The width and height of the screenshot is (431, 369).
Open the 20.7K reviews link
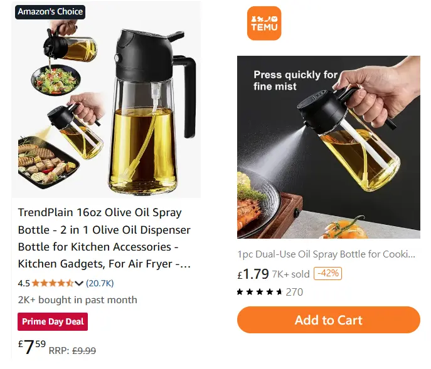coord(100,283)
